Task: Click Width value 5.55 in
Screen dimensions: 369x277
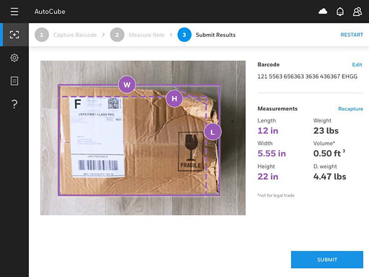Action: click(x=272, y=153)
